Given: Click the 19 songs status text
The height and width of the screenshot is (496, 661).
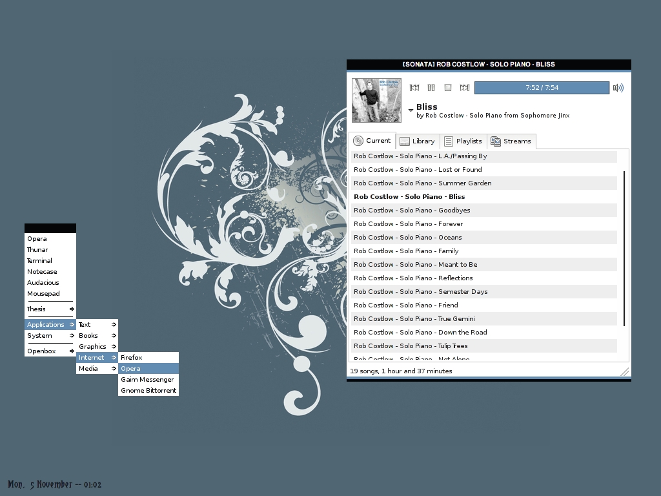Looking at the screenshot, I should point(401,371).
